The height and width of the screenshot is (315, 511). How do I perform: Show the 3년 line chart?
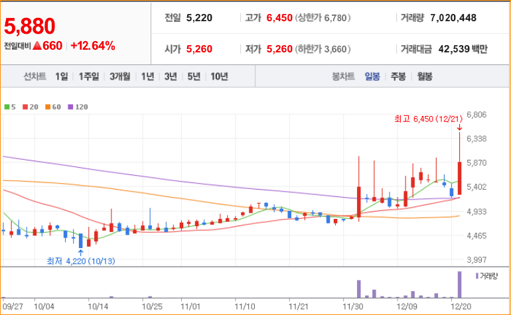171,76
